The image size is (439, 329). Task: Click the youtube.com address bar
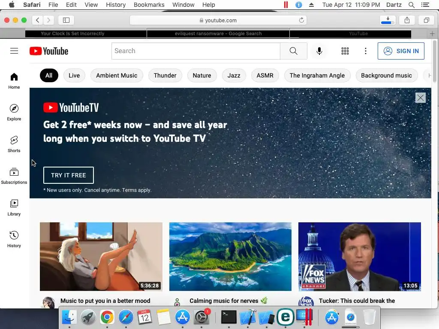(x=218, y=20)
